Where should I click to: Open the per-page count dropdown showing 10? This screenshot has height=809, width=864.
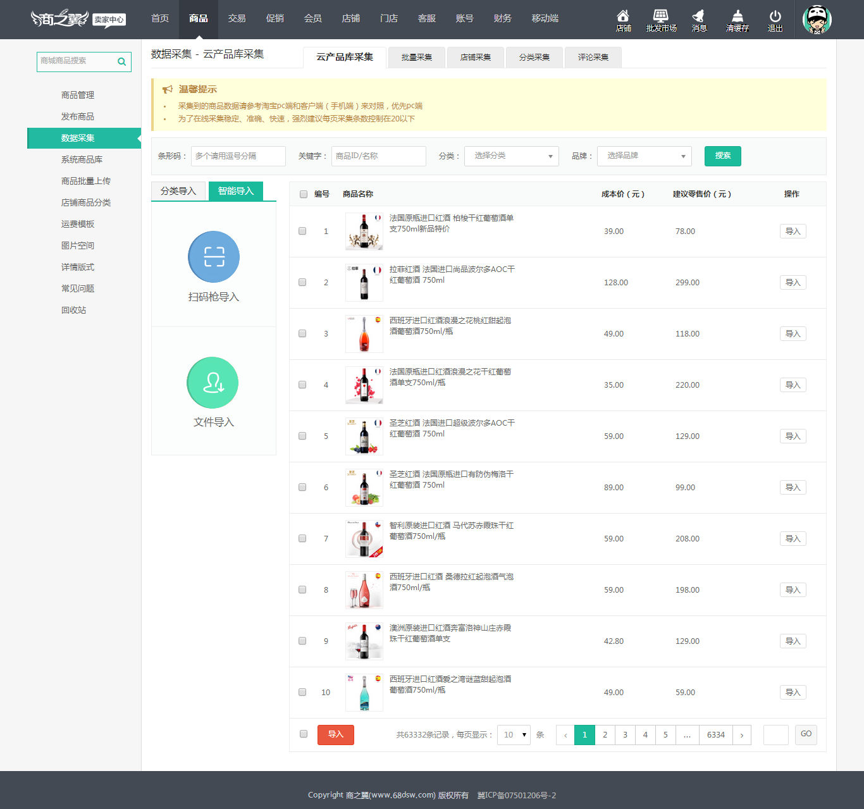click(514, 735)
